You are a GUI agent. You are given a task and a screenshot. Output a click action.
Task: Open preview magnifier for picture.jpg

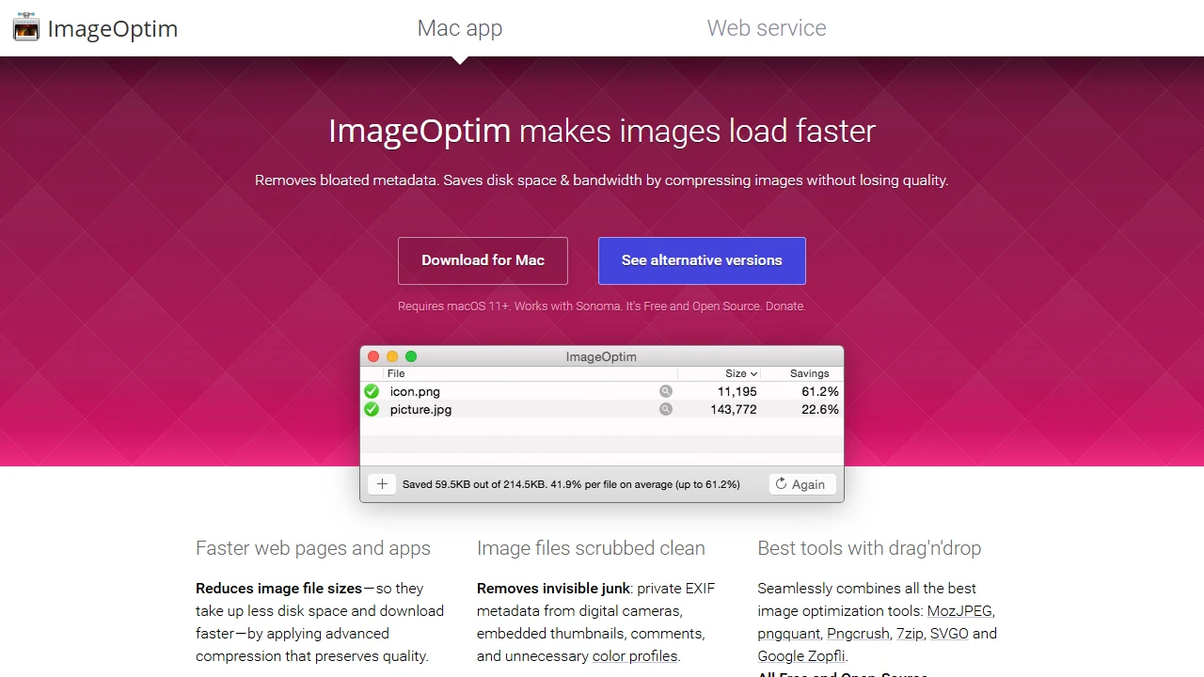click(x=666, y=408)
